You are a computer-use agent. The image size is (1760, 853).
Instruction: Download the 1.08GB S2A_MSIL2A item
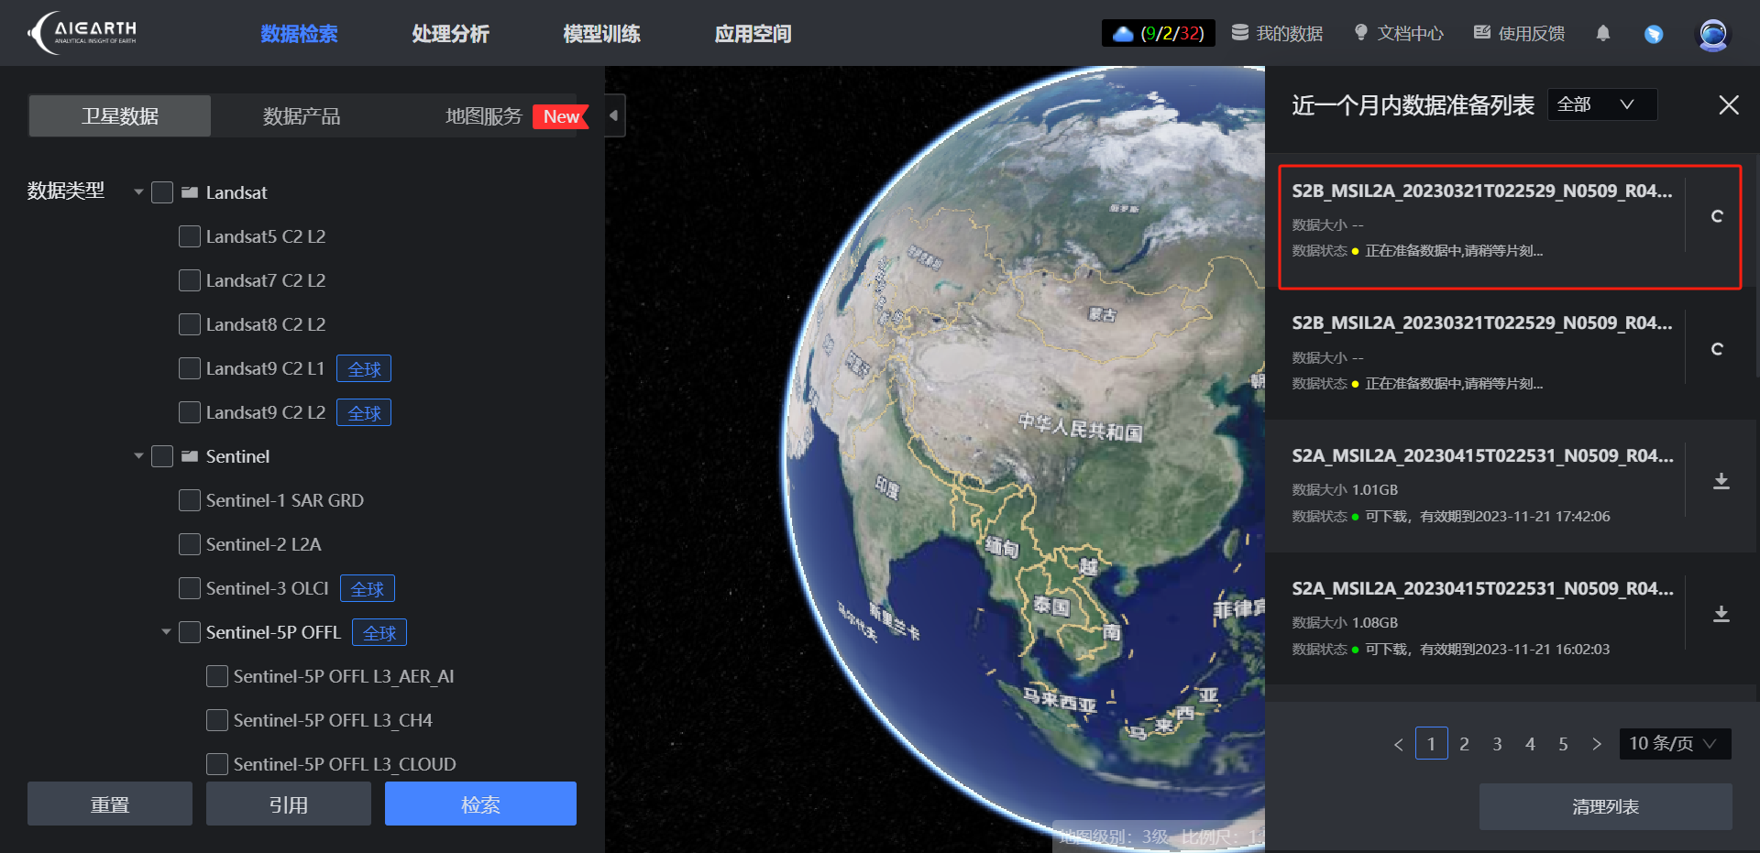pyautogui.click(x=1721, y=614)
